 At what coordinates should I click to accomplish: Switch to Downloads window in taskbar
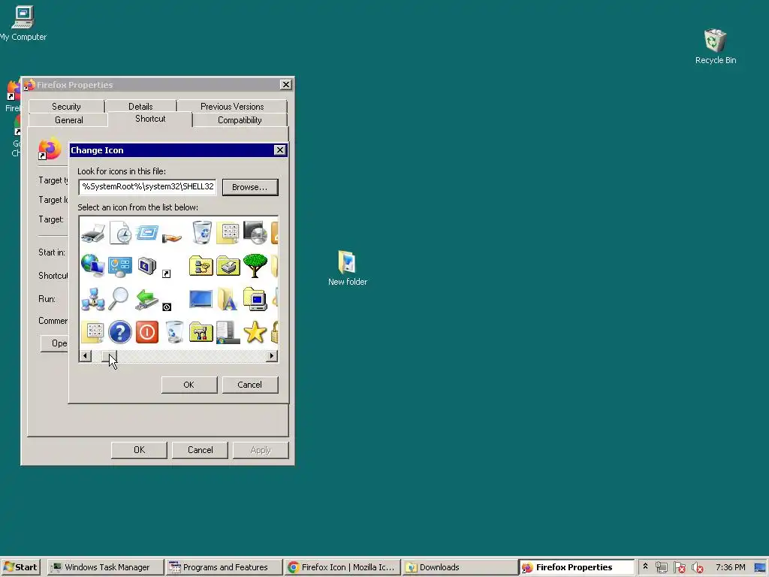tap(460, 567)
